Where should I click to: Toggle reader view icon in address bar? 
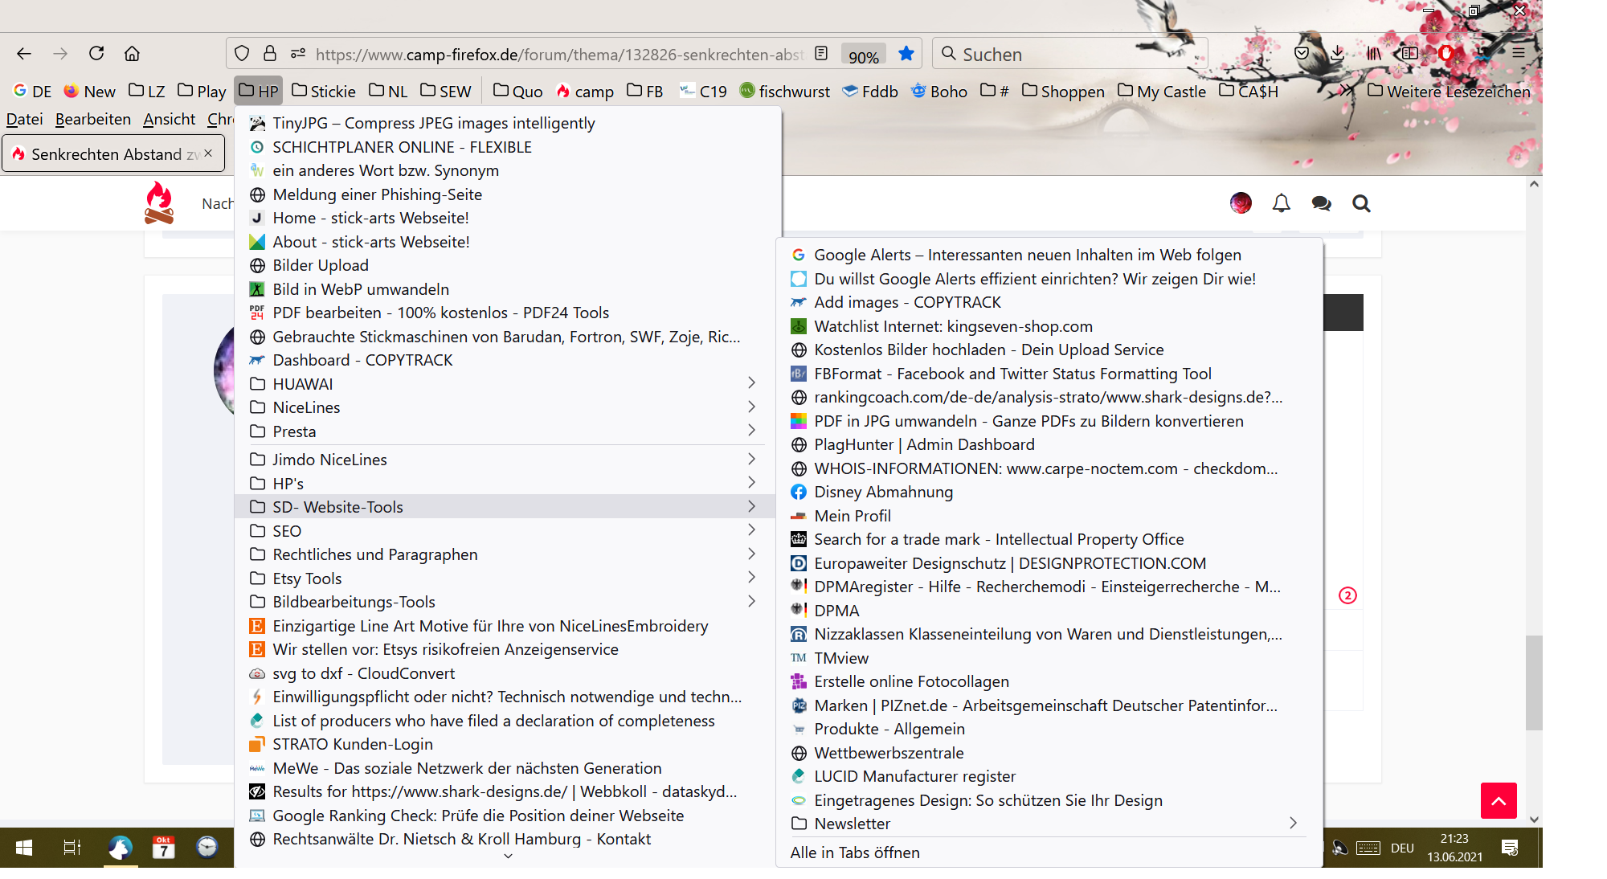(821, 54)
